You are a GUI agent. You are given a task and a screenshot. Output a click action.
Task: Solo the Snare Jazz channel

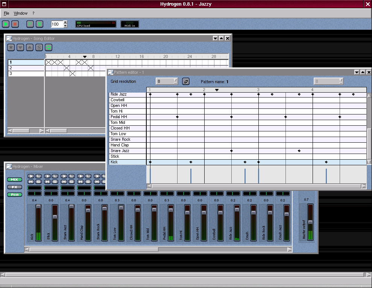click(x=71, y=182)
